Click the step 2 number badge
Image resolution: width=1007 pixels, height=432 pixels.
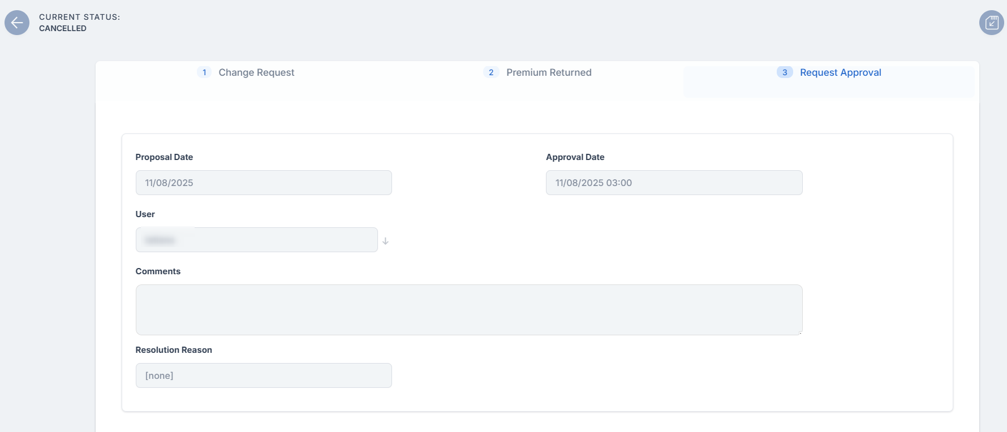point(491,72)
